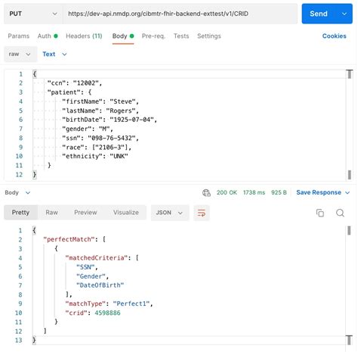Show the Raw response view
This screenshot has height=352, width=358.
point(51,213)
